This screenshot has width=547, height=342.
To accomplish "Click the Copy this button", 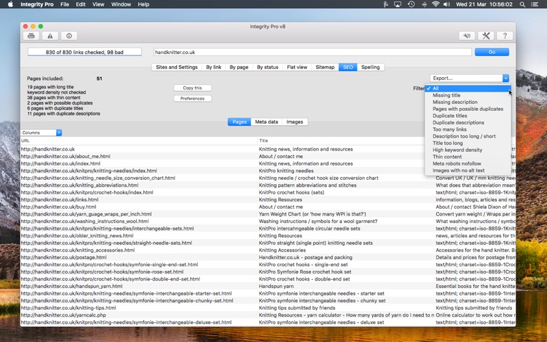I will point(193,88).
